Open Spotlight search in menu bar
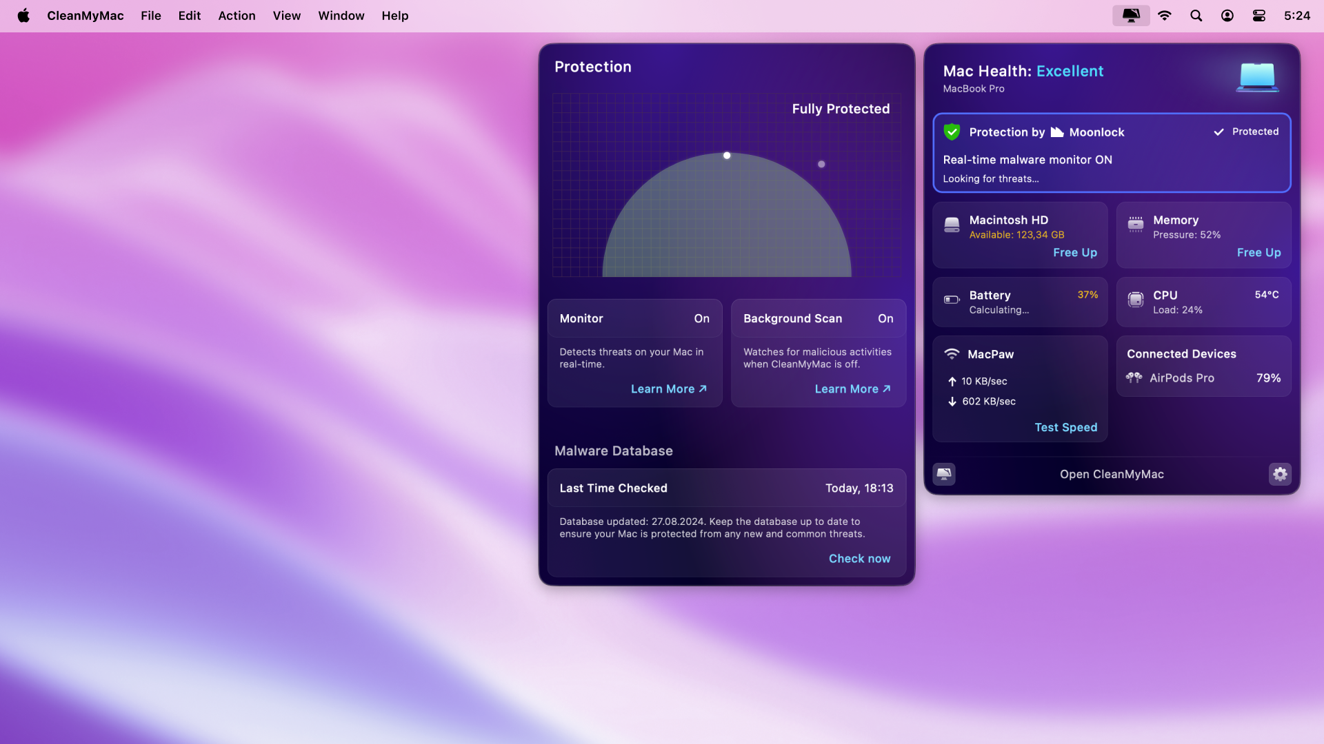Viewport: 1324px width, 744px height. 1196,15
